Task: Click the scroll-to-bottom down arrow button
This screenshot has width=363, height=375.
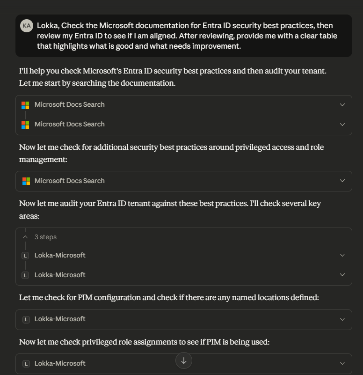Action: (x=184, y=360)
